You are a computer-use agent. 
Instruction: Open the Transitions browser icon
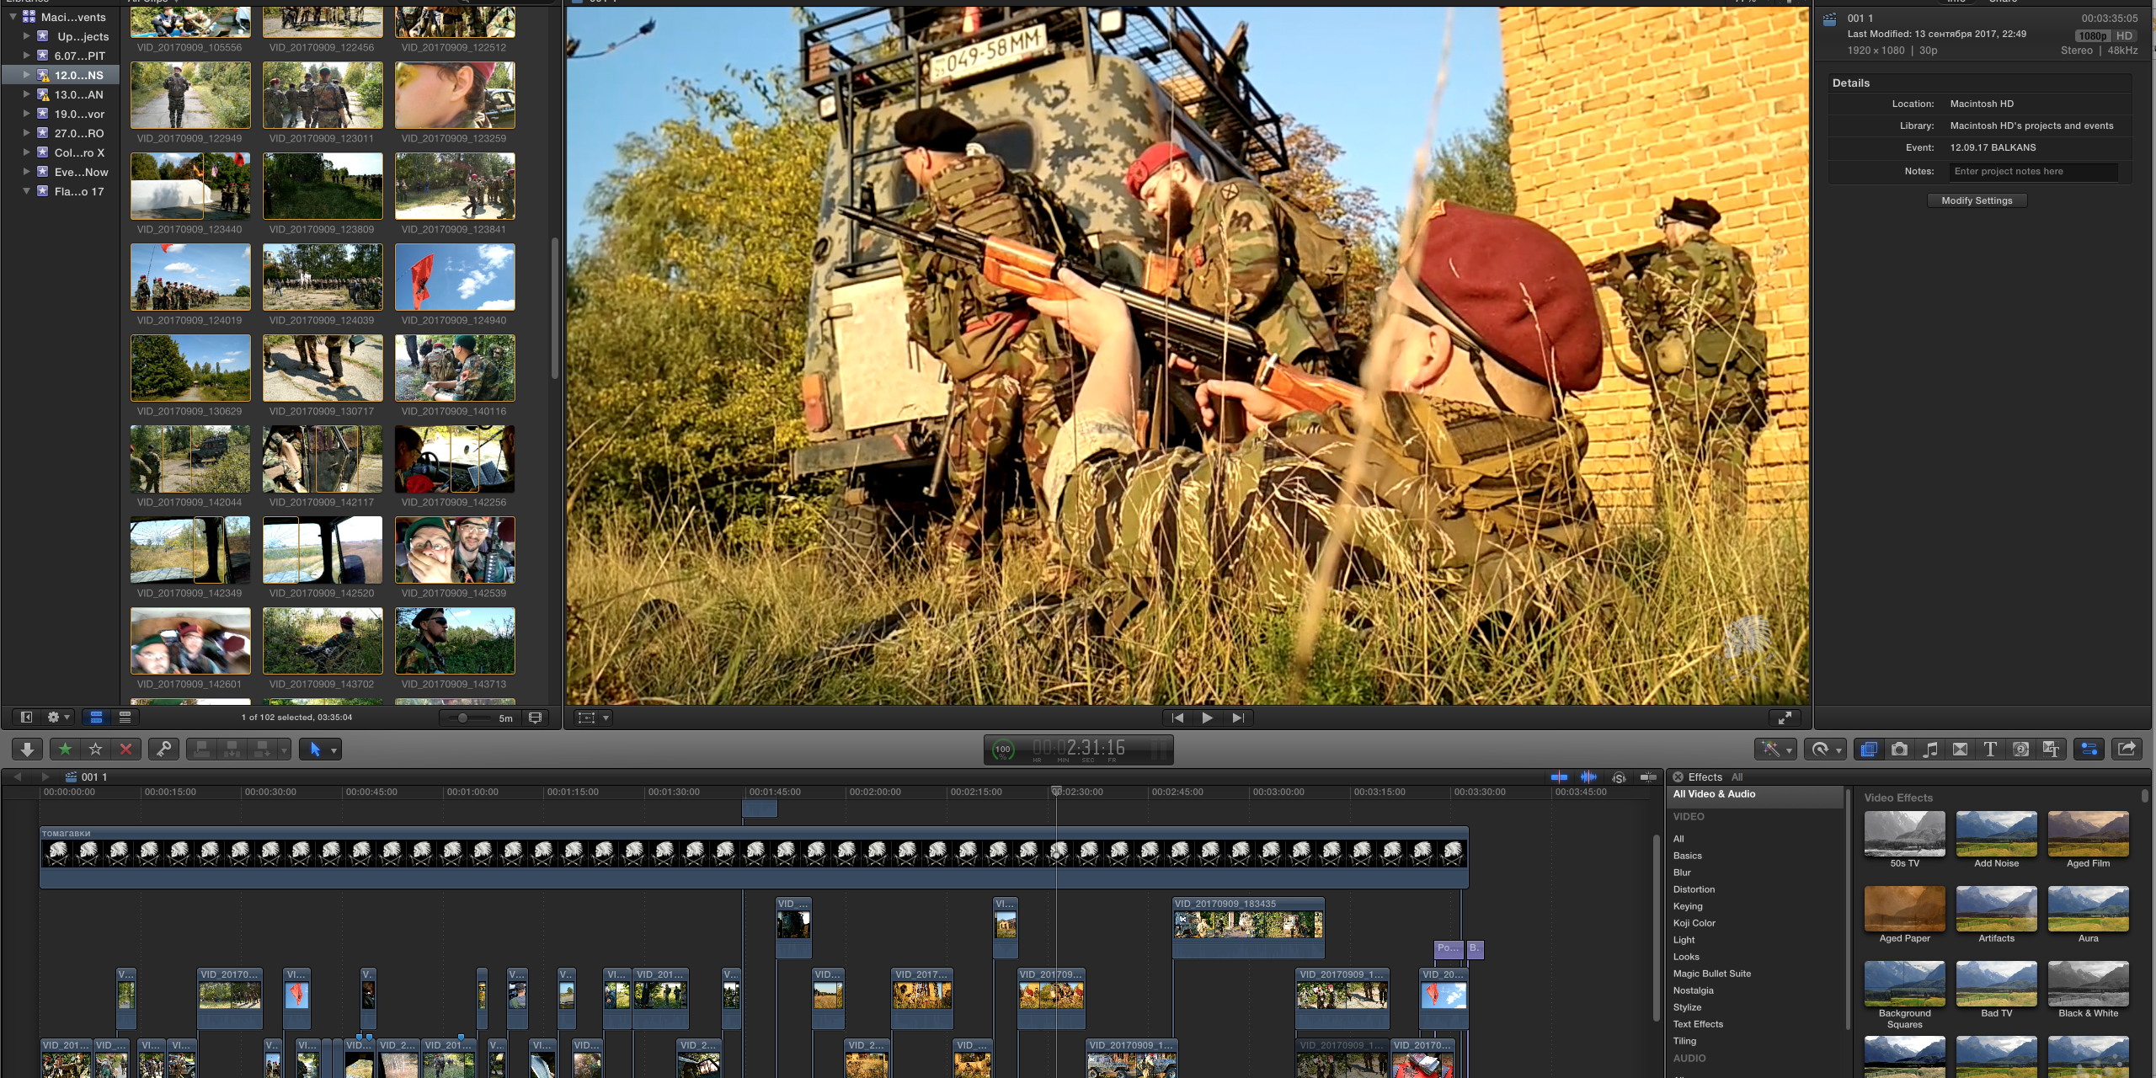1960,749
